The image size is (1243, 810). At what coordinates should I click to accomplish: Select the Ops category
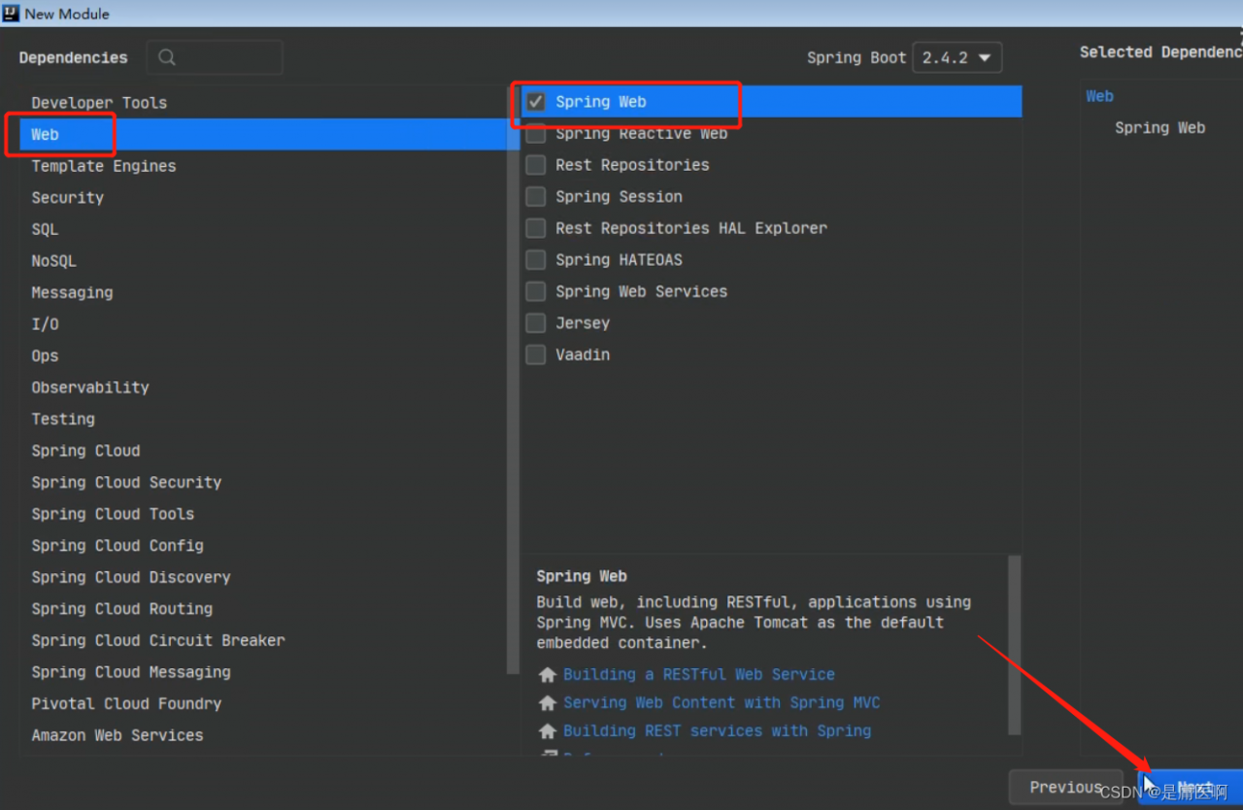click(264, 355)
